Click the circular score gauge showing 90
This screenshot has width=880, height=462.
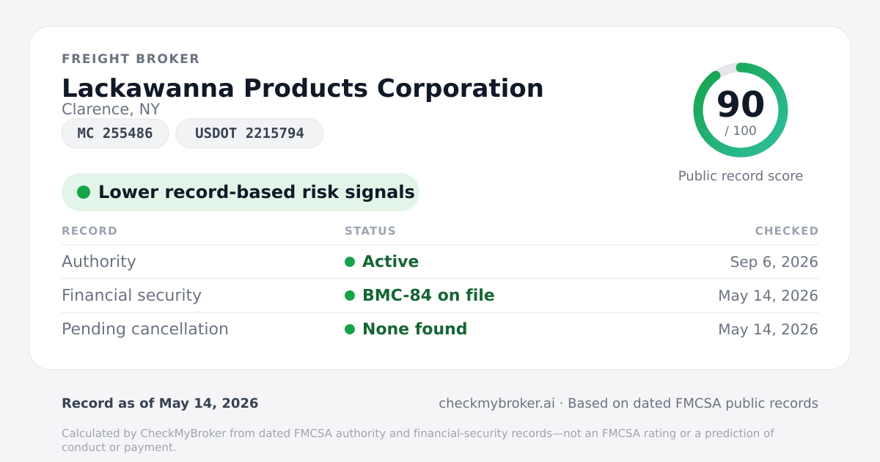coord(741,110)
